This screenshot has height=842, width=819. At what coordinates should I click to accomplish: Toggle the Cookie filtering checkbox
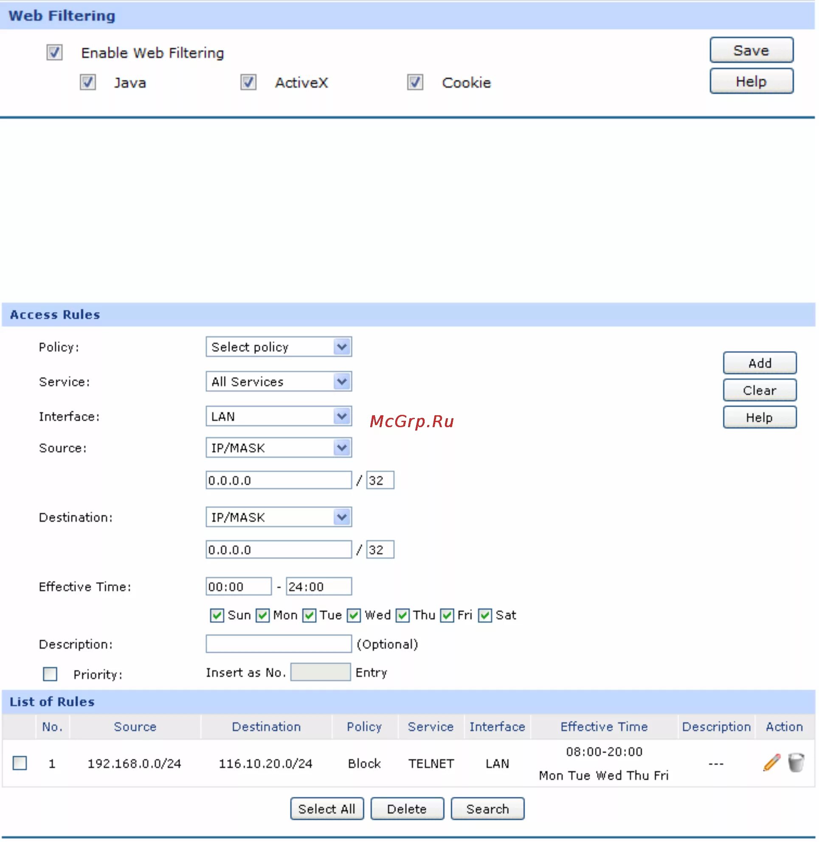click(415, 82)
